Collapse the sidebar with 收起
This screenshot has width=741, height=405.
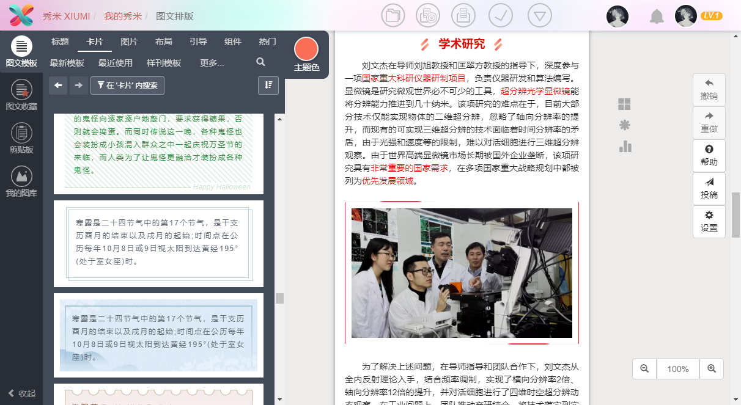tap(21, 393)
